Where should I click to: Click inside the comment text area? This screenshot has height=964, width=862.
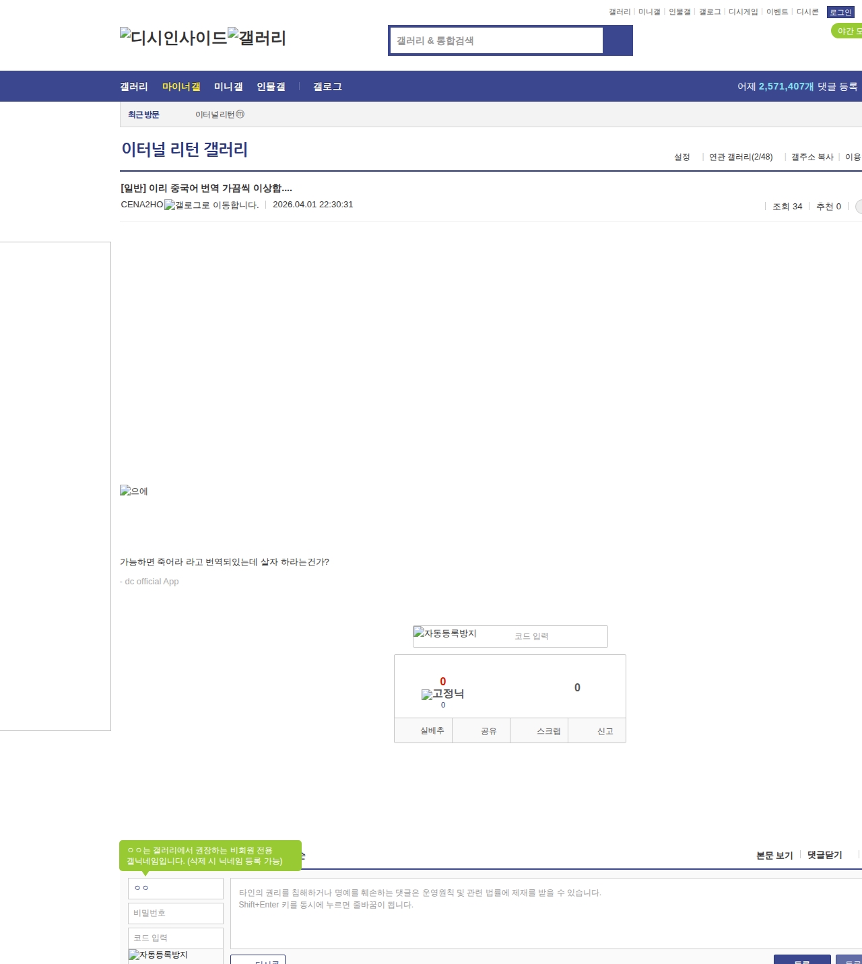(546, 914)
